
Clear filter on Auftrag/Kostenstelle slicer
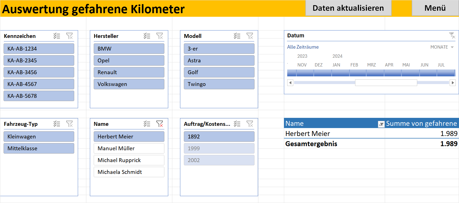click(250, 124)
